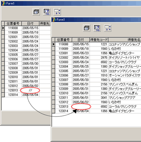Click the cube database icon in back Form1 window
Image resolution: width=141 pixels, height=142 pixels.
pos(36,12)
